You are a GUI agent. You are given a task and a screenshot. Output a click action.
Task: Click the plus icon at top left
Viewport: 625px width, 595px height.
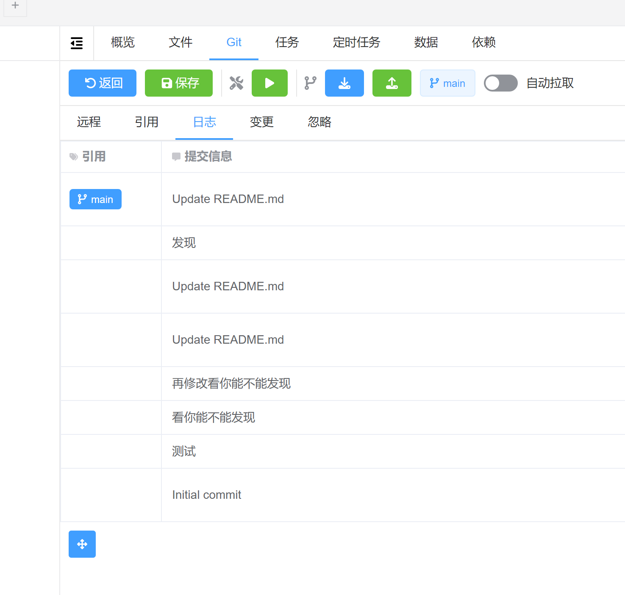coord(15,6)
